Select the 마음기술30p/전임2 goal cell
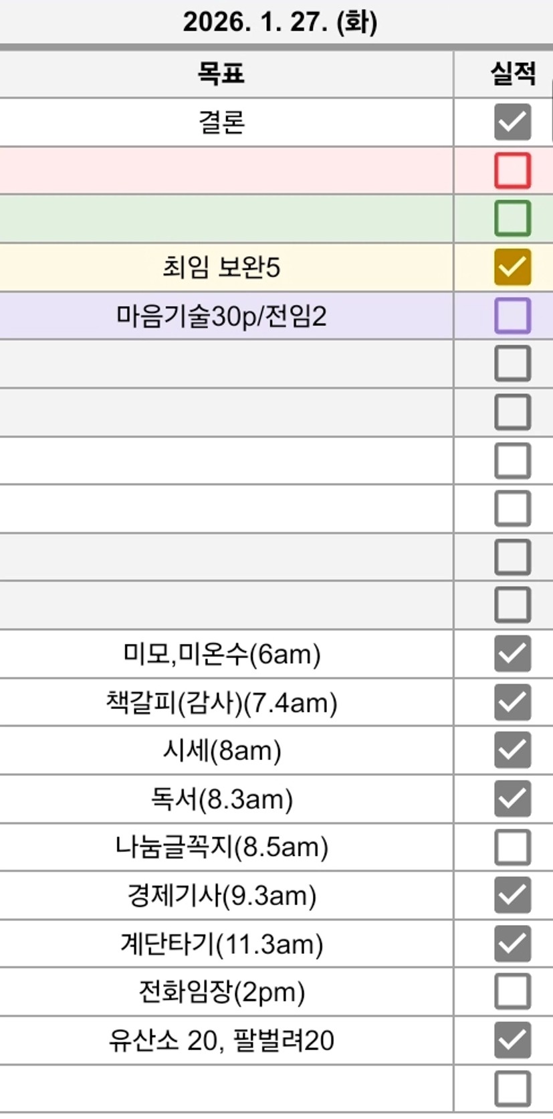The image size is (553, 1119). click(221, 316)
